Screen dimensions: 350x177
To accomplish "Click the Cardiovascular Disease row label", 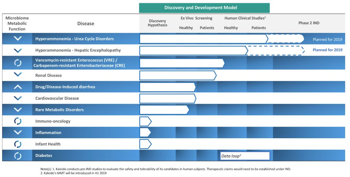I will 57,98.
